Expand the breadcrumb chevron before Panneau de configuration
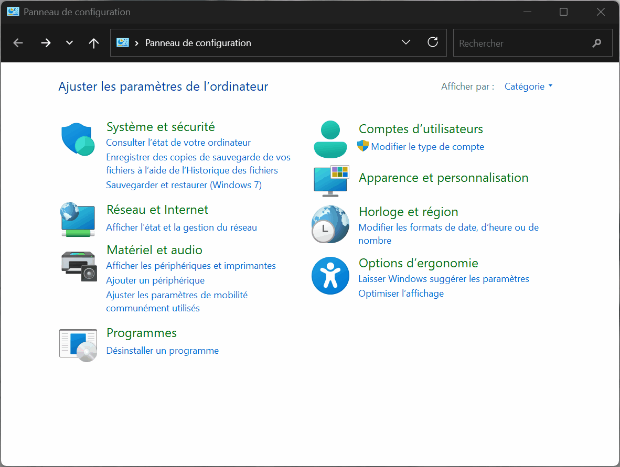The height and width of the screenshot is (467, 620). (x=136, y=43)
